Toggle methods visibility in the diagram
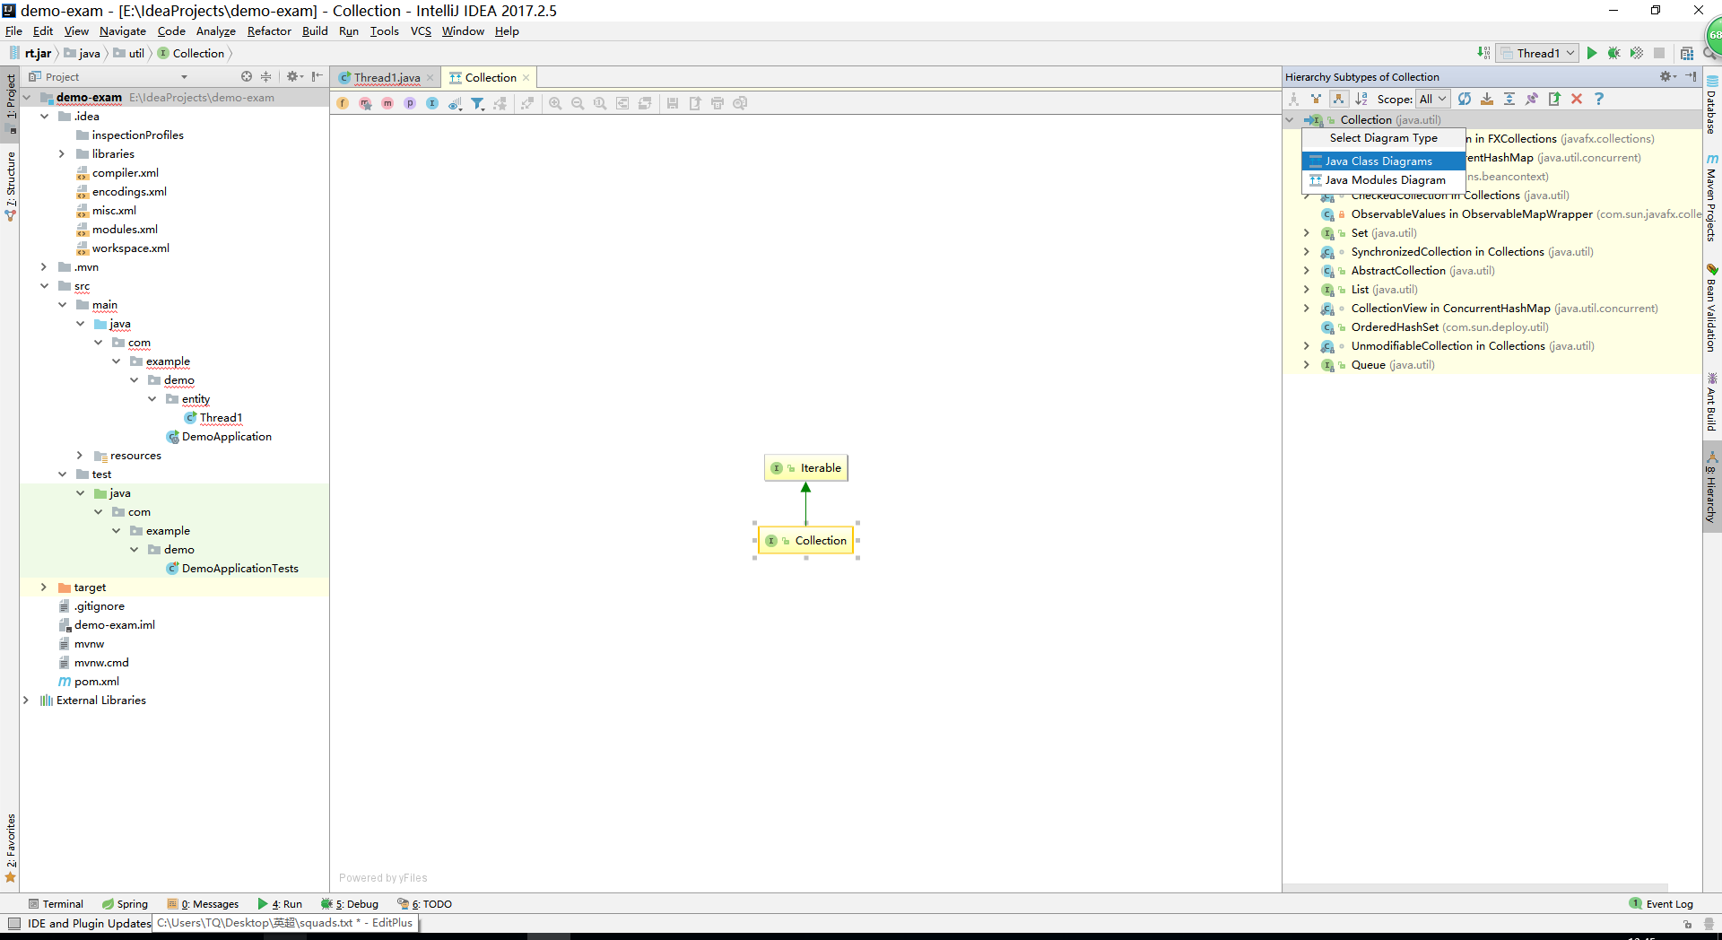Screen dimensions: 1722x940 pyautogui.click(x=387, y=103)
